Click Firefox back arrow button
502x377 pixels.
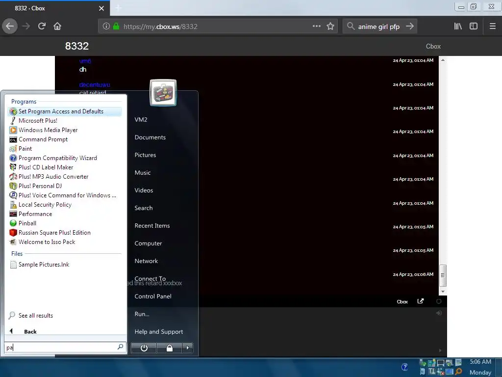click(x=10, y=27)
